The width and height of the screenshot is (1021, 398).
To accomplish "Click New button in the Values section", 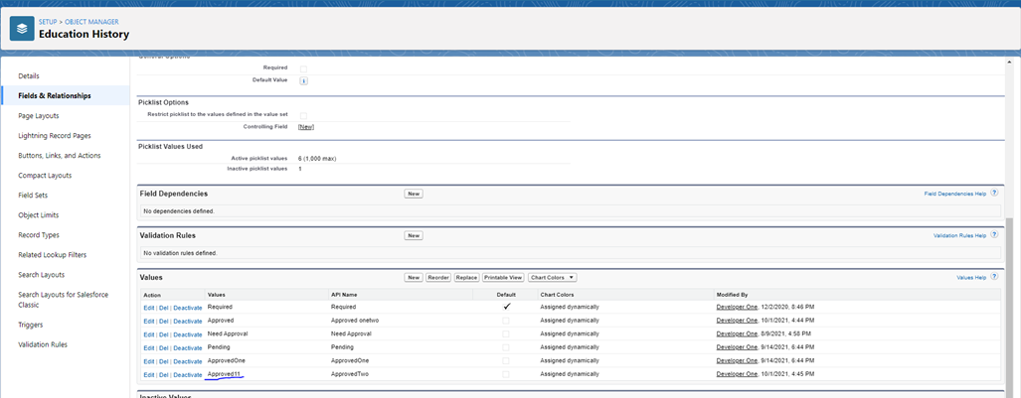I will point(414,278).
